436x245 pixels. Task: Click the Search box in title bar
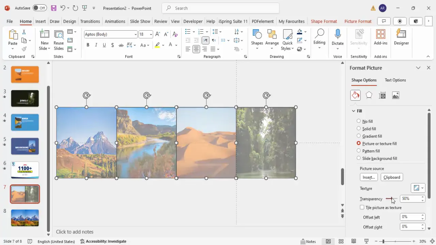(220, 8)
